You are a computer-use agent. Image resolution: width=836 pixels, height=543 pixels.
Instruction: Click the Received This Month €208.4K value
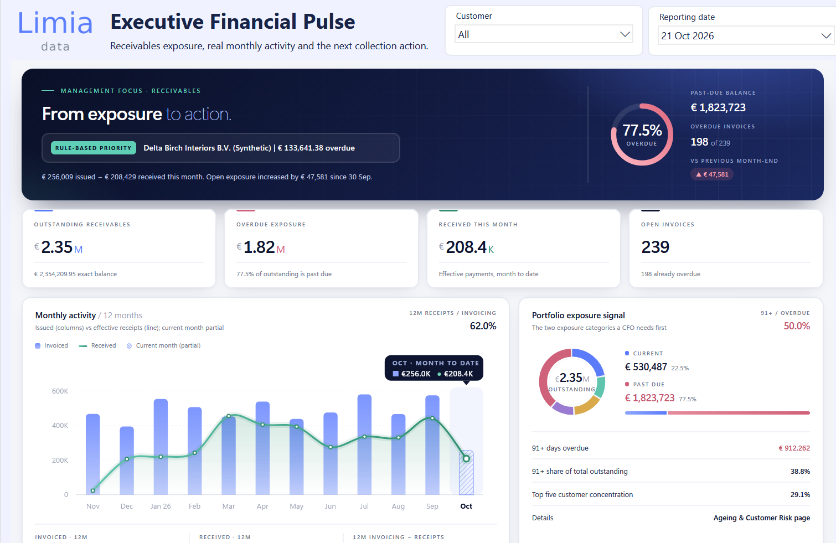tap(466, 247)
